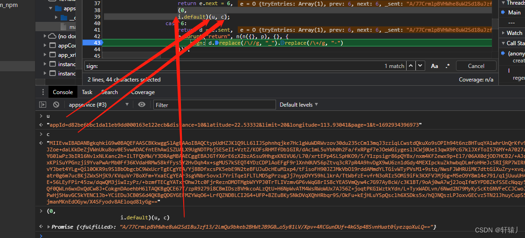Click the 'appId=d82be6bbc1da11eb...' output string
Screen dimensions: 525x238
click(x=234, y=125)
